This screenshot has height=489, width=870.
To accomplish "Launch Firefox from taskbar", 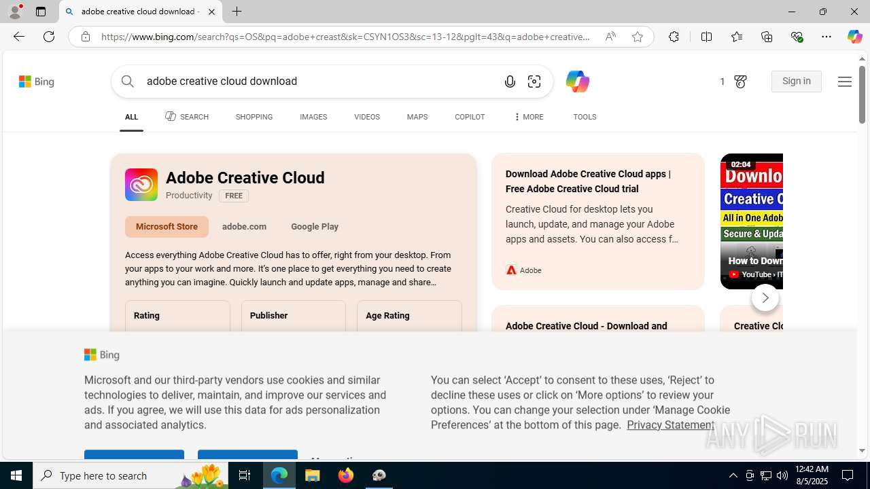I will click(x=346, y=475).
